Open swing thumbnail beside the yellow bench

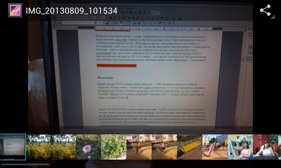pos(164,147)
